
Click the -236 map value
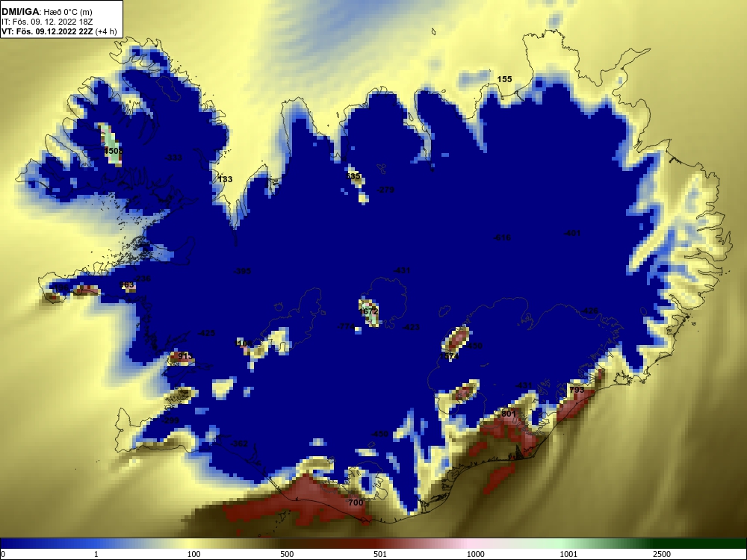(141, 279)
